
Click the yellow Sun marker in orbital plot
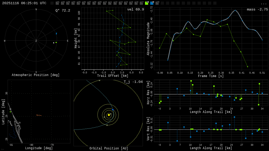click(x=109, y=115)
